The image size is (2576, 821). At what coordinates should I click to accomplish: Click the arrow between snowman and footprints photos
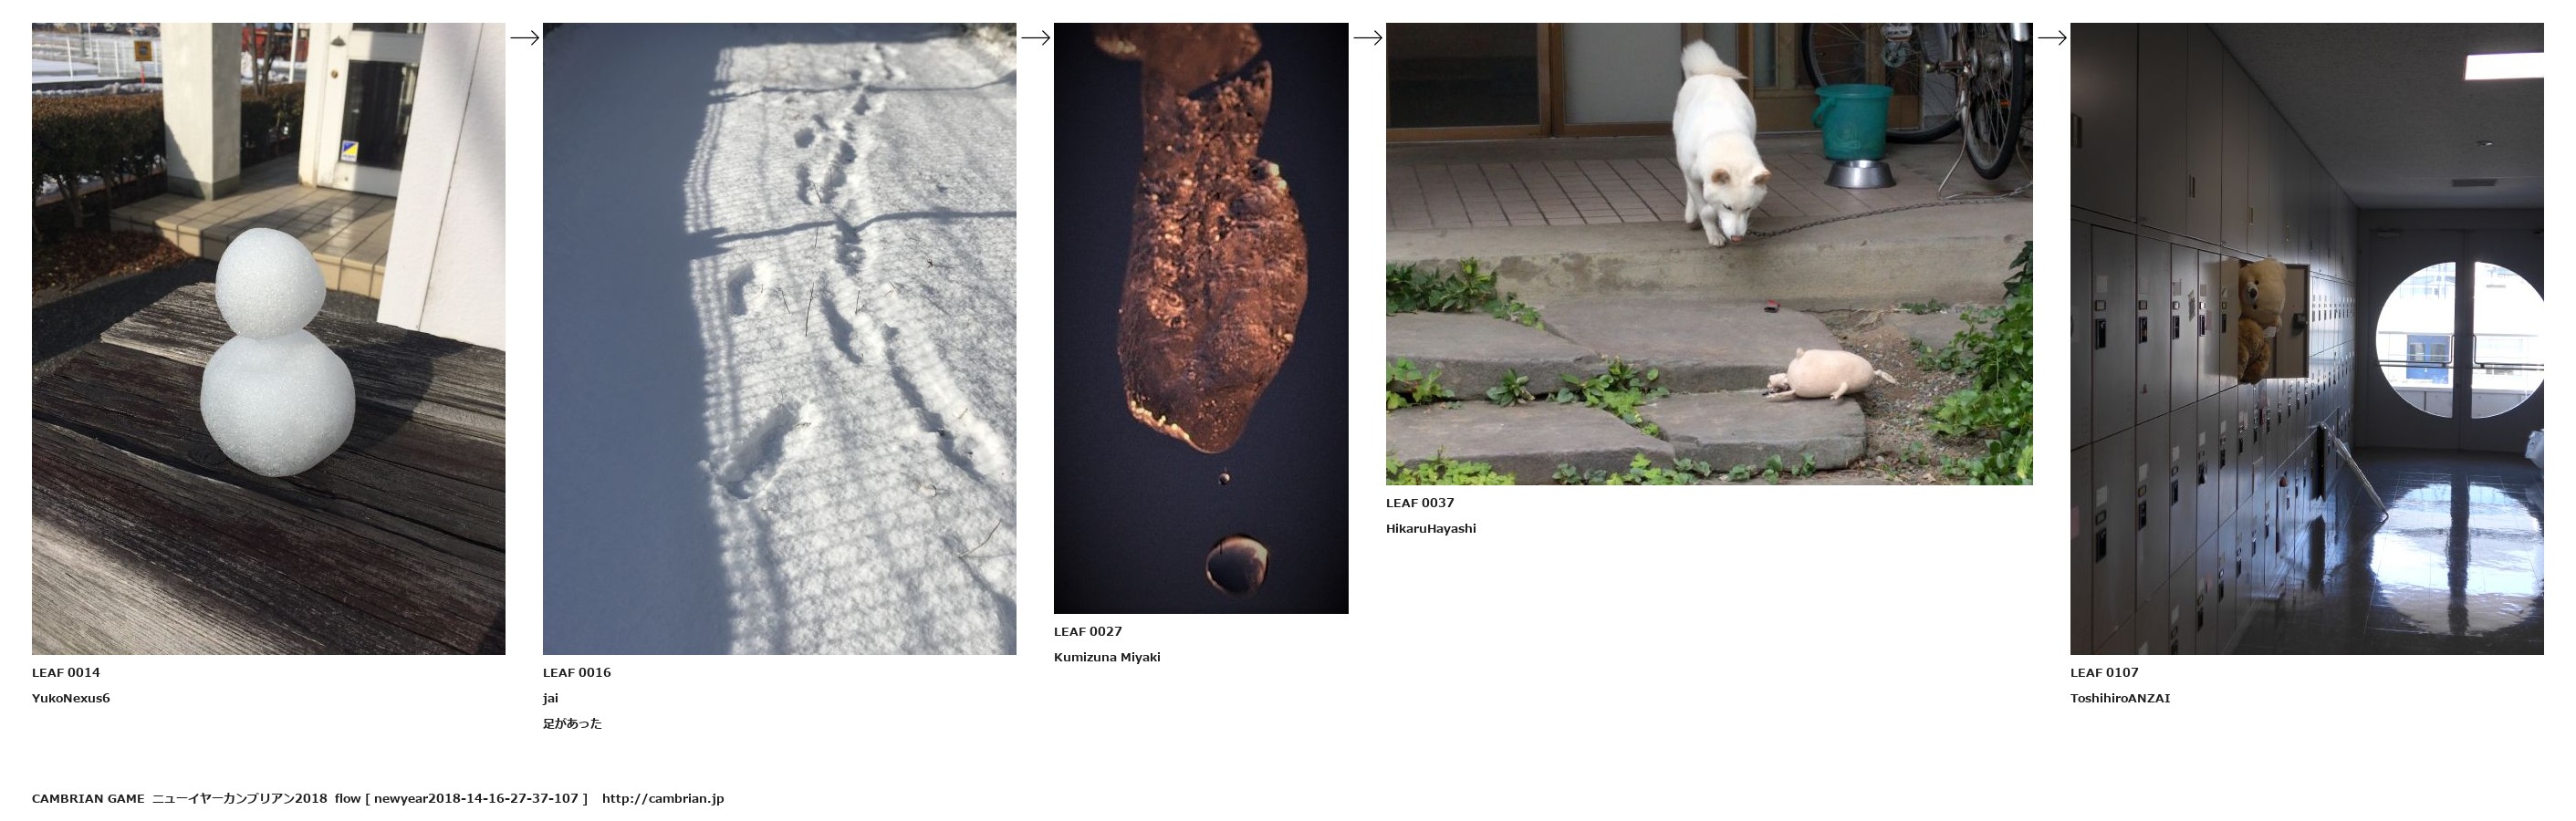(x=524, y=38)
